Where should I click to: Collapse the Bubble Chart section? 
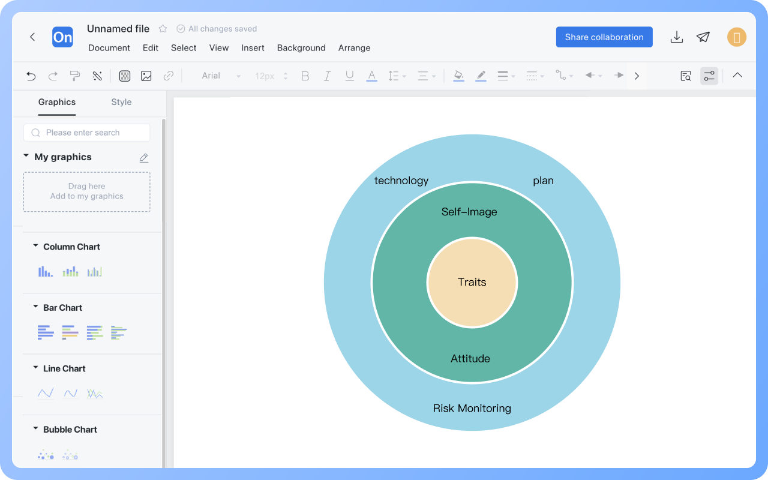pos(35,428)
